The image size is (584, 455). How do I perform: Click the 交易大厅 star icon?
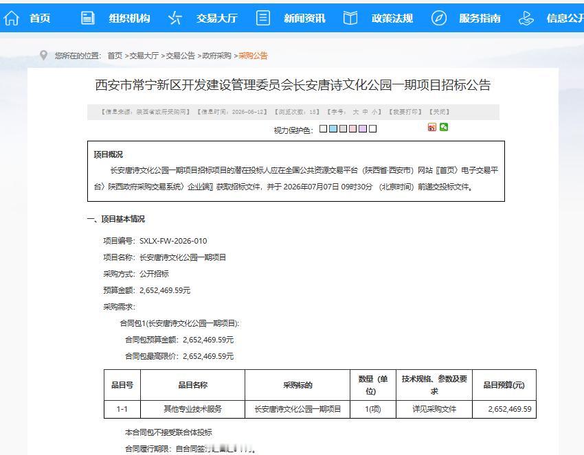[175, 18]
